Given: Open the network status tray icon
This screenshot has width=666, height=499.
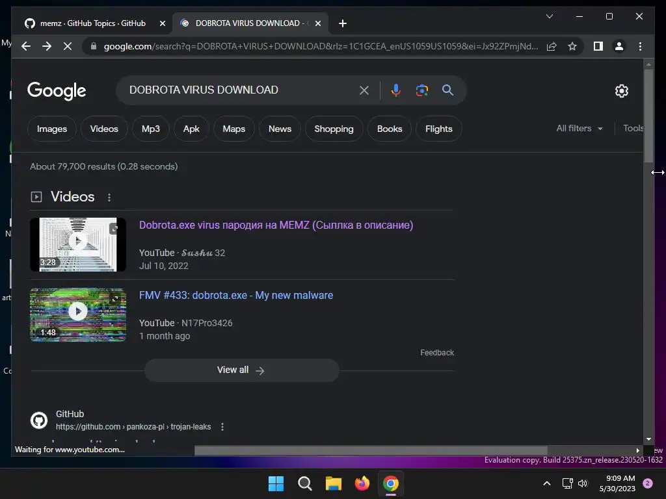Looking at the screenshot, I should point(567,483).
